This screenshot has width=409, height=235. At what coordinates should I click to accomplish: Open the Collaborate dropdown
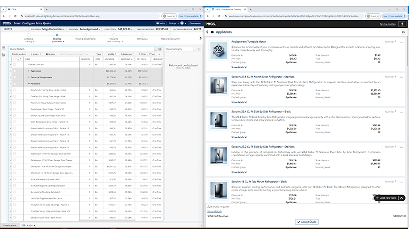(127, 54)
